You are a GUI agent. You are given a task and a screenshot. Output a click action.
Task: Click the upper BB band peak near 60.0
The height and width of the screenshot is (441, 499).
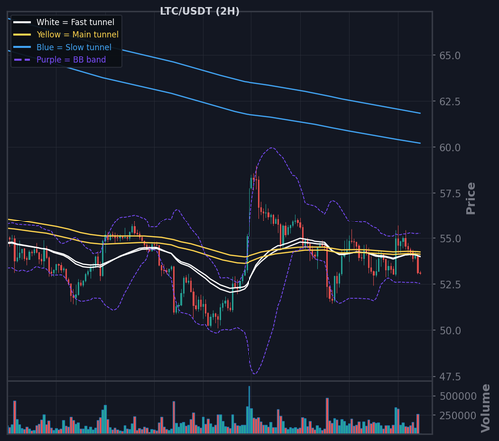272,148
